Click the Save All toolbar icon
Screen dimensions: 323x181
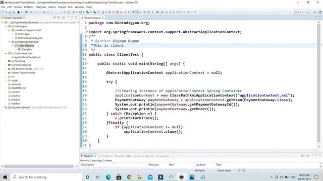14,12
